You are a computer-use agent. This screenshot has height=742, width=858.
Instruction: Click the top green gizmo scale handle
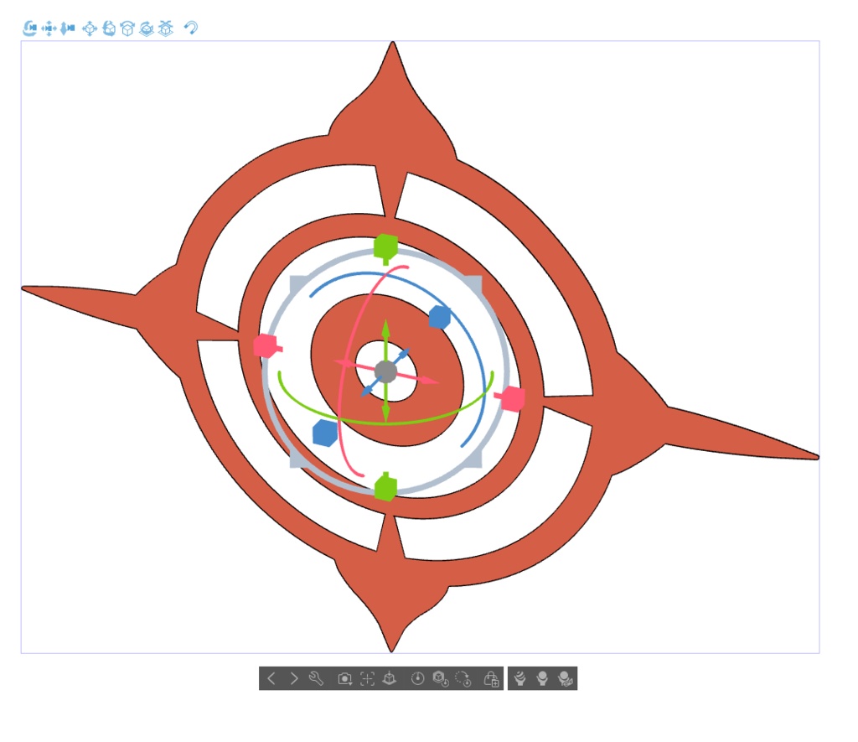[385, 247]
